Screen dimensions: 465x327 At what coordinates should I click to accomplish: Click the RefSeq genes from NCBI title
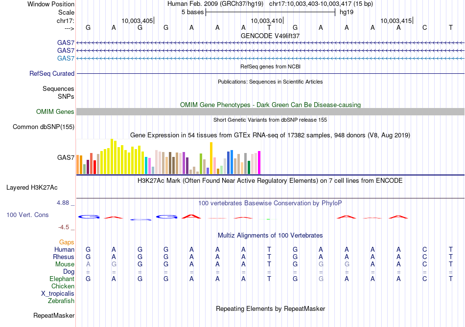(x=270, y=66)
